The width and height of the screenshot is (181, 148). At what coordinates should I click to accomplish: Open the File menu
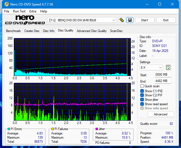click(x=7, y=11)
